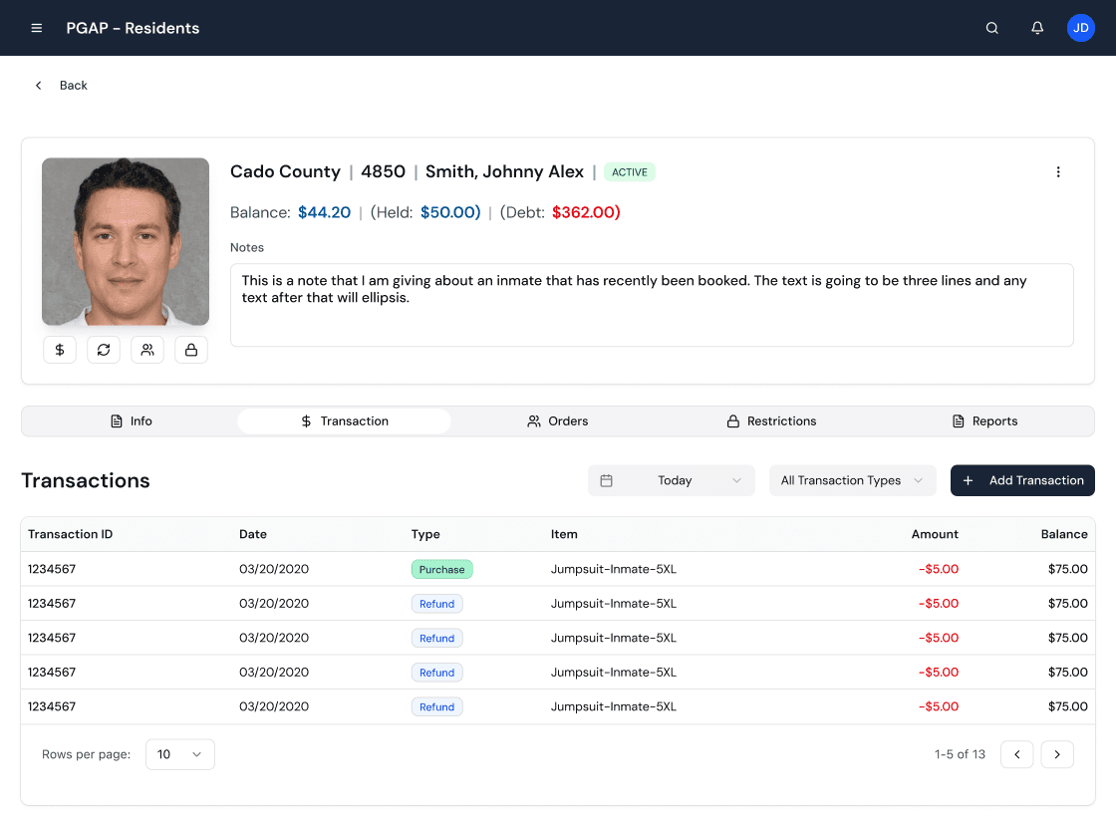Image resolution: width=1116 pixels, height=826 pixels.
Task: Sort by Transaction ID column header
Action: pos(70,534)
